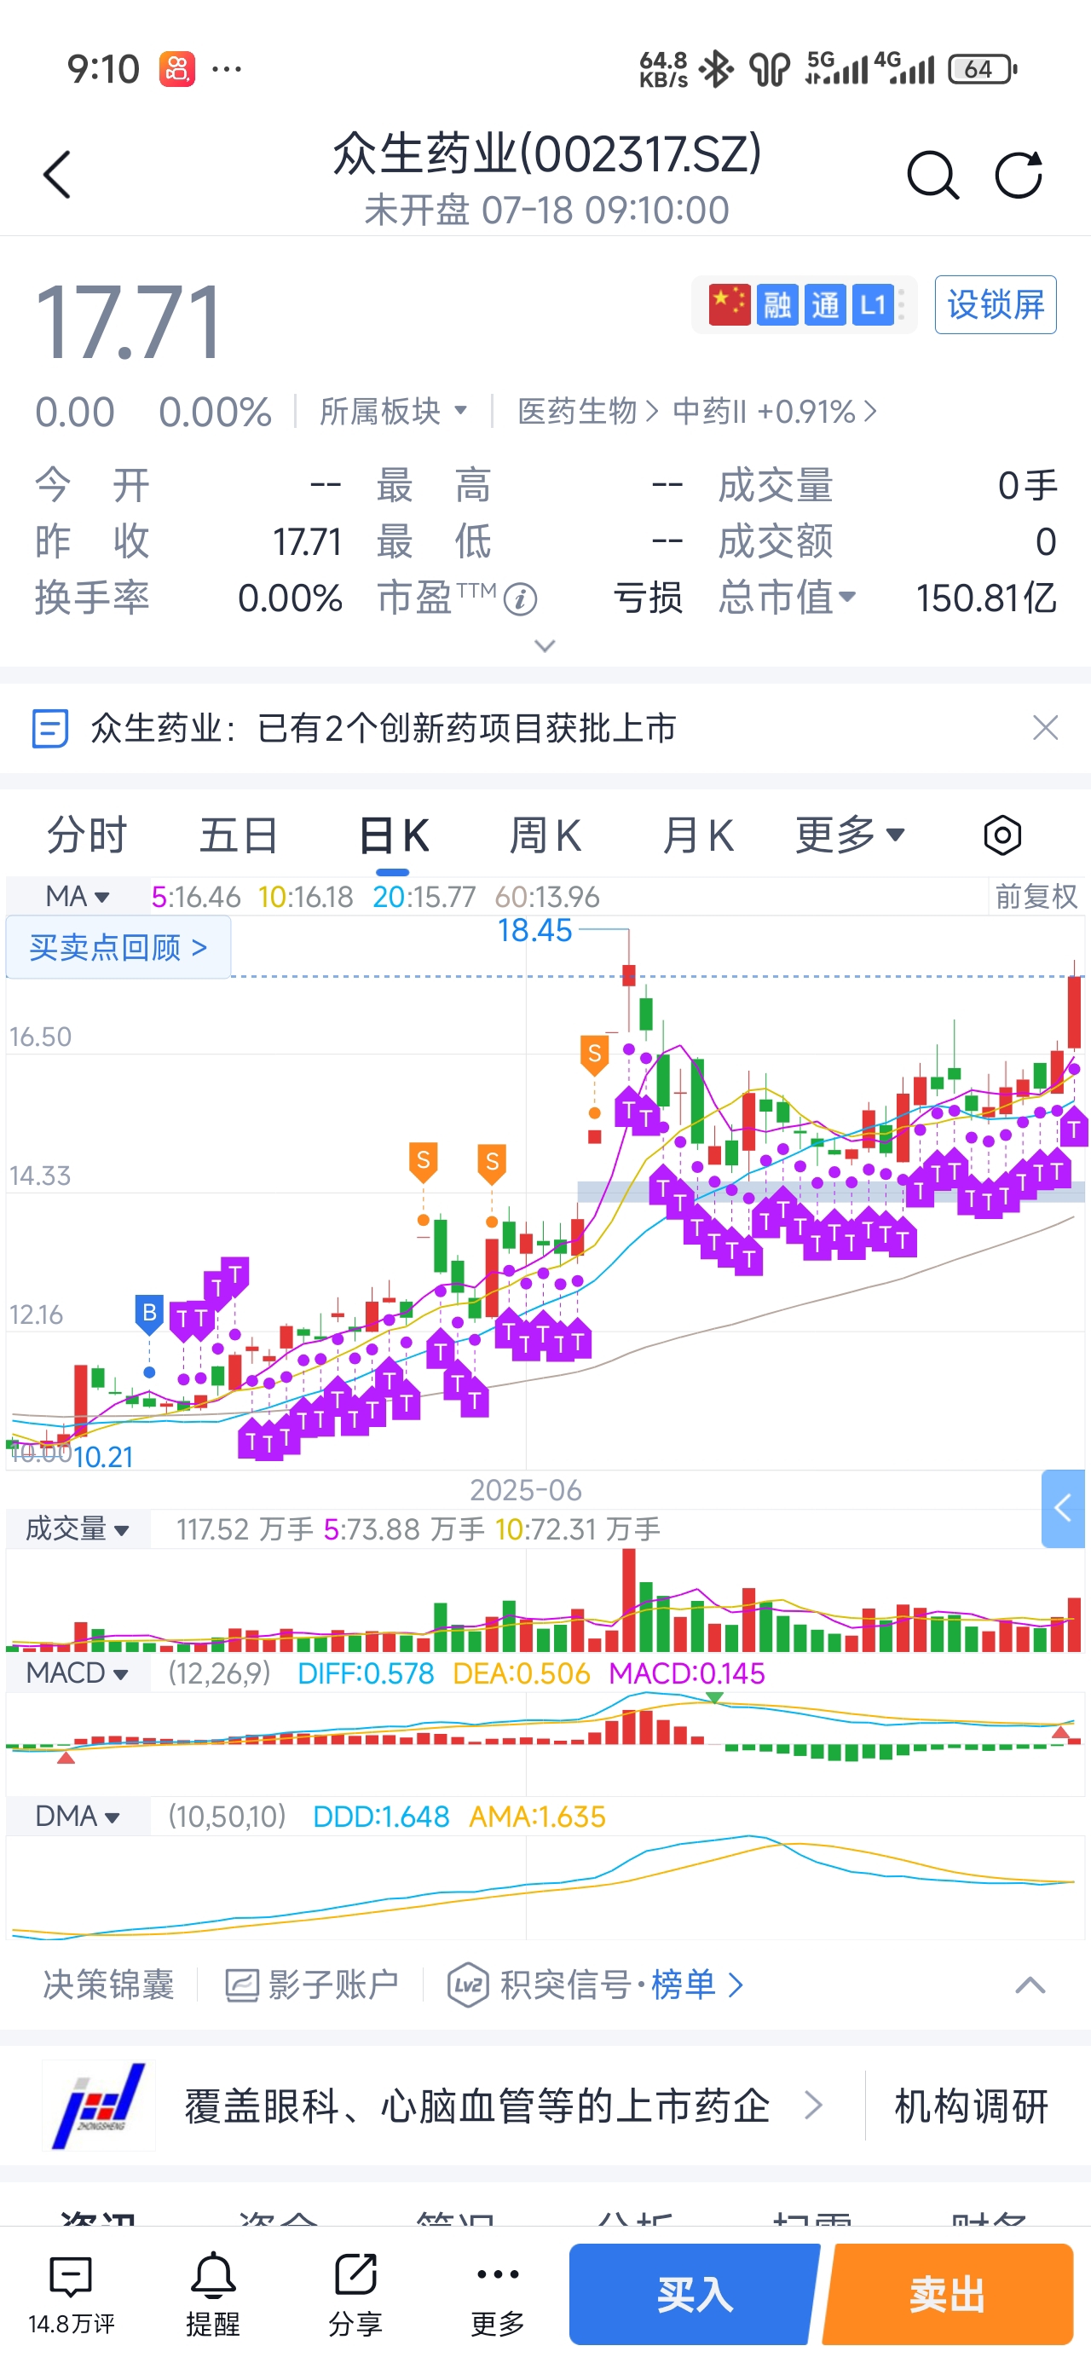Expand the blue side panel arrow

tap(1064, 1508)
